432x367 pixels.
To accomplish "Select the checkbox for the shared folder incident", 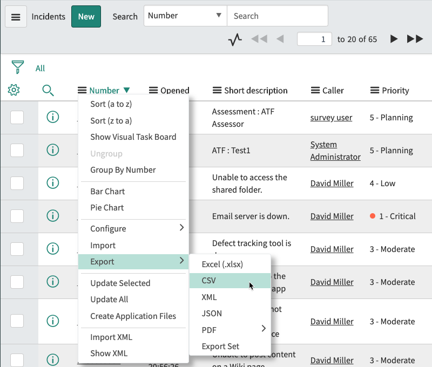I will 17,183.
